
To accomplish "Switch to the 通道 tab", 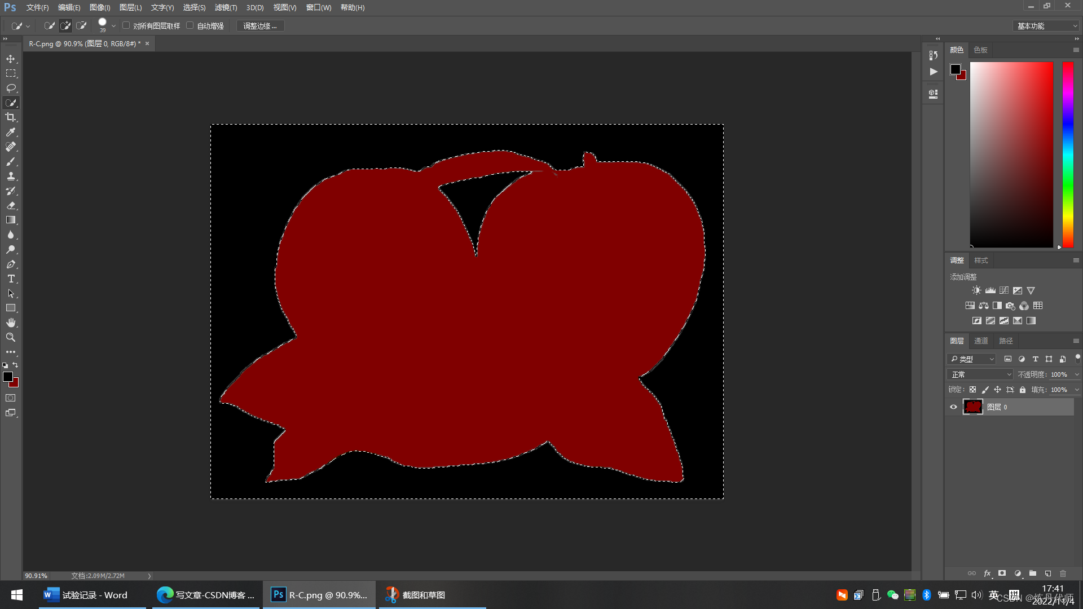I will (x=981, y=341).
